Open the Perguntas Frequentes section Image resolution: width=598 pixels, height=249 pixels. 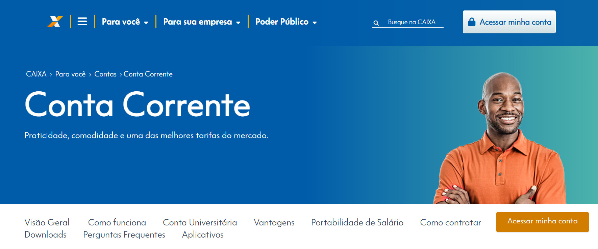pyautogui.click(x=124, y=235)
